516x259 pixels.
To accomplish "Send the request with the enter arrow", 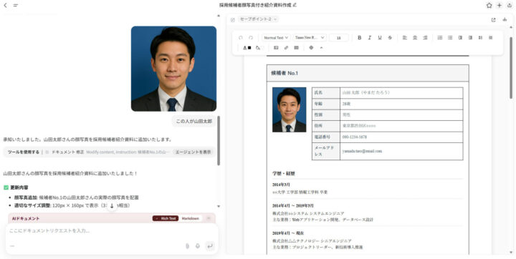I will tap(209, 246).
